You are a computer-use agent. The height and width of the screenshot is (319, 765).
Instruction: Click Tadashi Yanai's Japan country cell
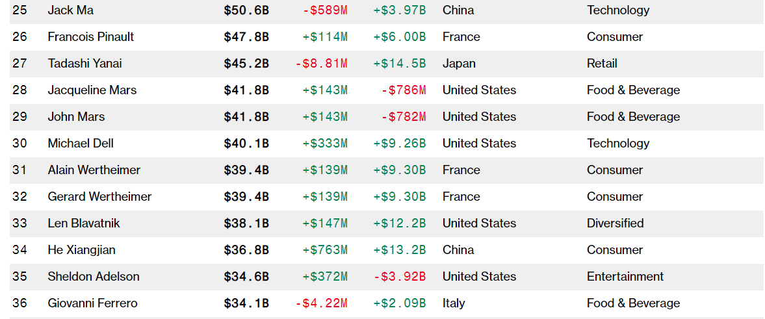[x=459, y=64]
